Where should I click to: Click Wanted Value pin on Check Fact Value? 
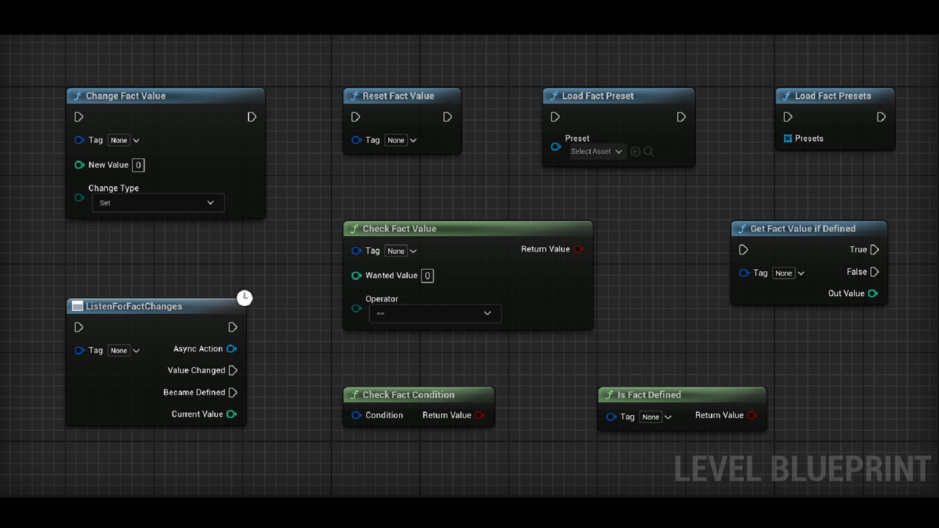[x=356, y=276]
